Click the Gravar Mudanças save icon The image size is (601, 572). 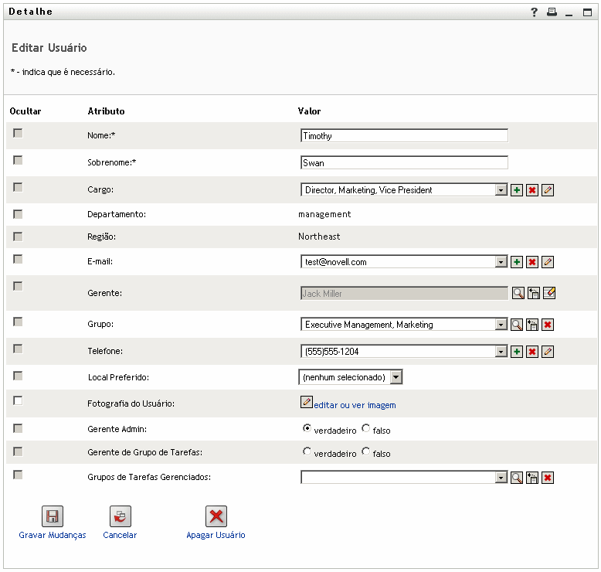[x=53, y=516]
